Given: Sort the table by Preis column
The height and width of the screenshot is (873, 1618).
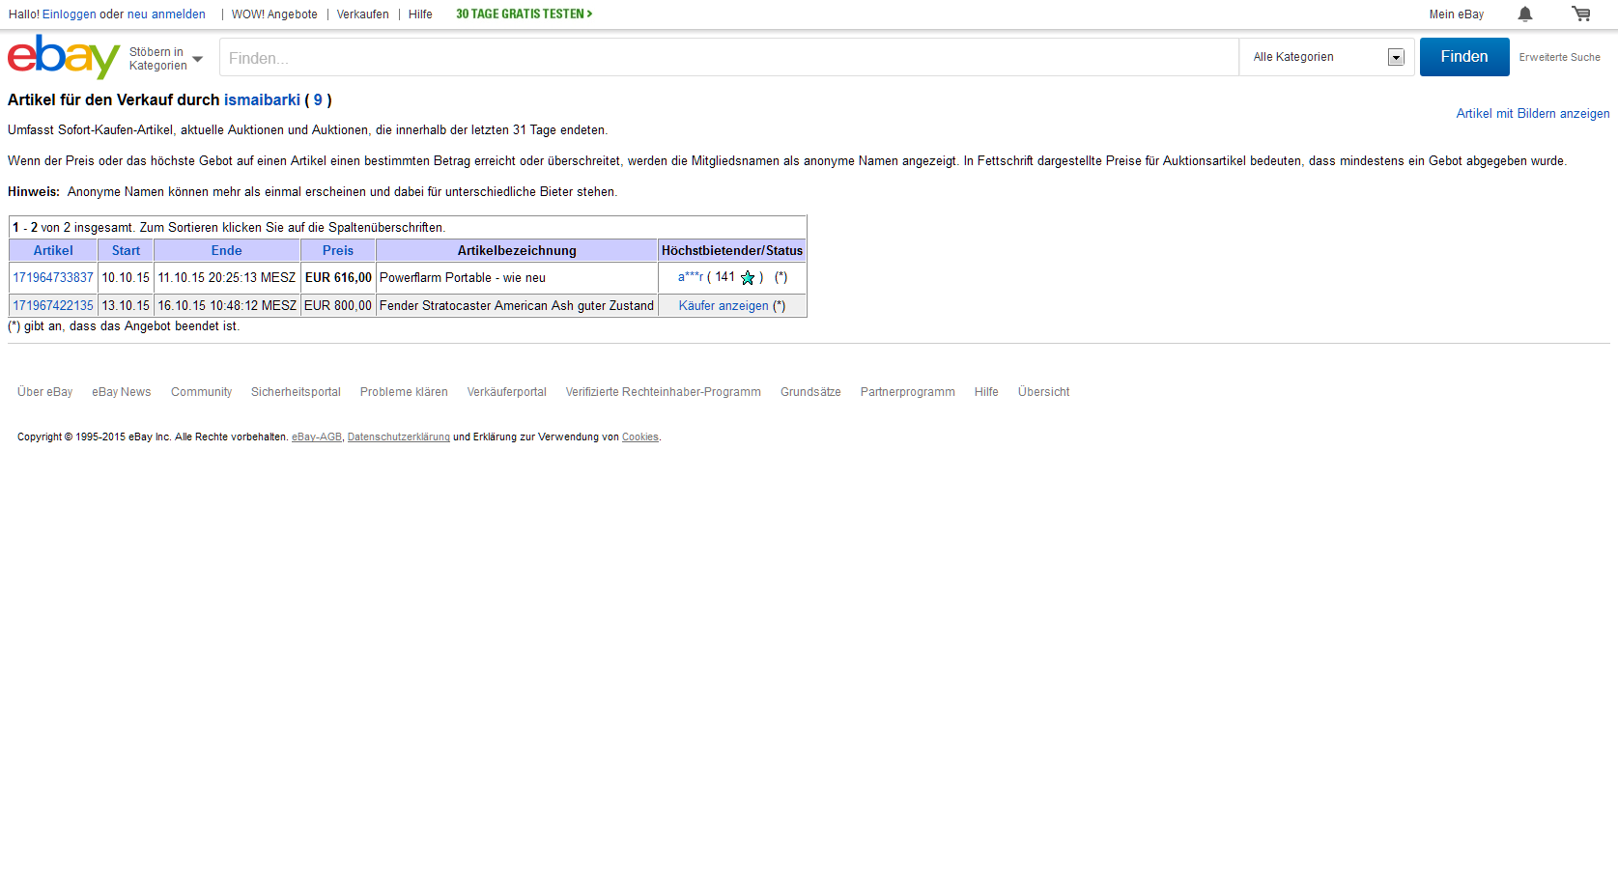Looking at the screenshot, I should pos(337,250).
